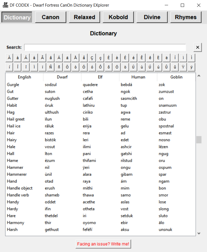Viewport: 207px width, 252px height.
Task: Insert lowercase ò character button
Action: coord(76,67)
